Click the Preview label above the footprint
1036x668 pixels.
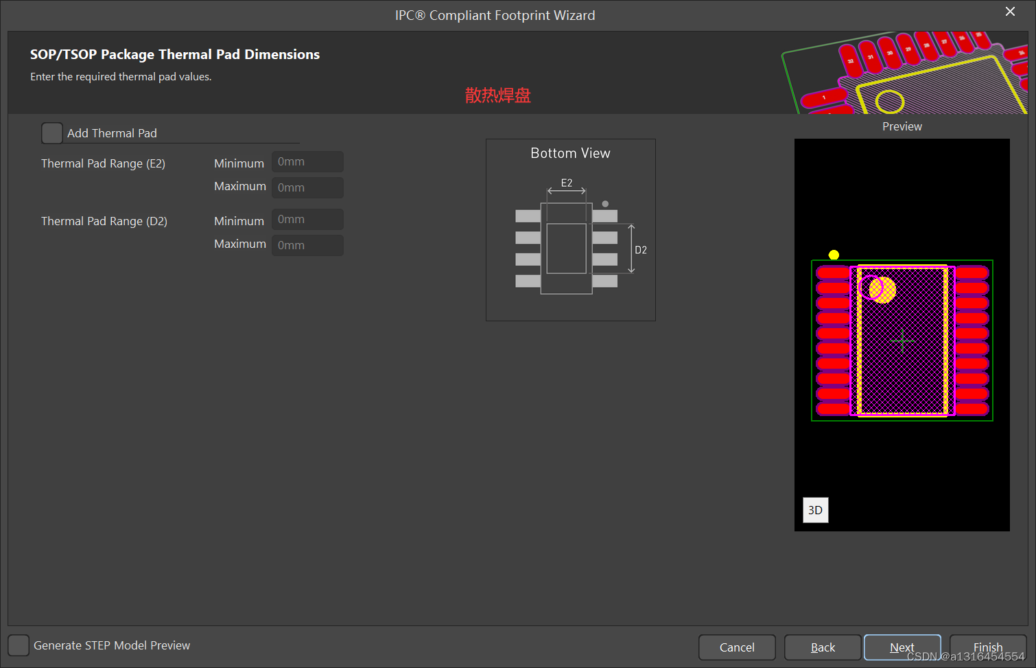[902, 126]
